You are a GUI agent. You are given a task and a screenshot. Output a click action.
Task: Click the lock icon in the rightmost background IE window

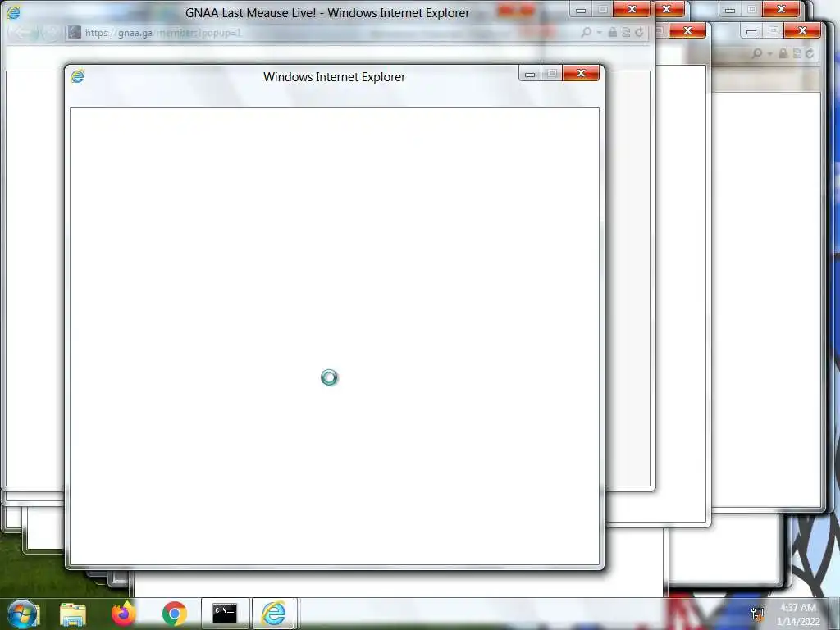783,53
